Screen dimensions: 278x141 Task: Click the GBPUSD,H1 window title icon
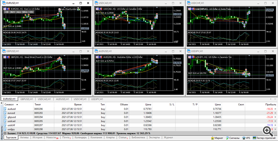[4, 51]
